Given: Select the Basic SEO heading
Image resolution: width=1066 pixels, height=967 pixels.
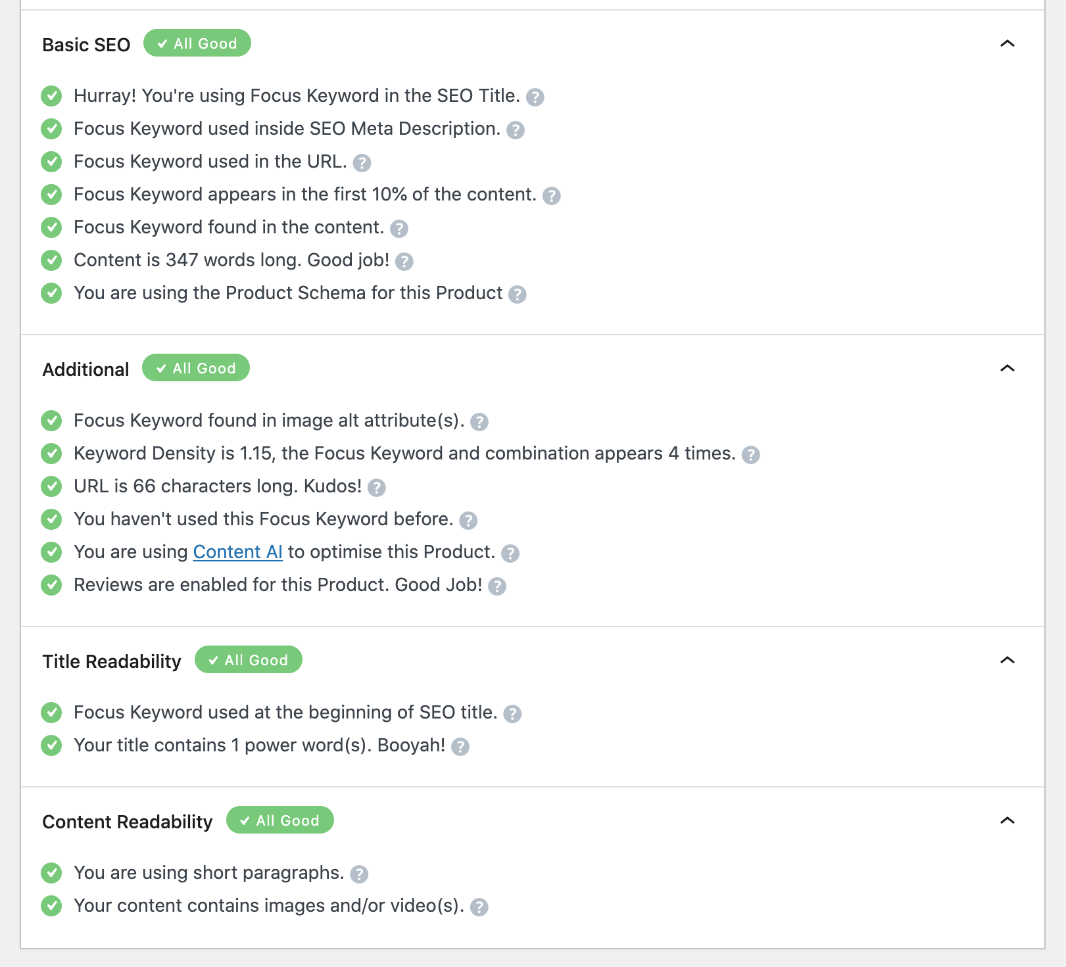Looking at the screenshot, I should (86, 45).
